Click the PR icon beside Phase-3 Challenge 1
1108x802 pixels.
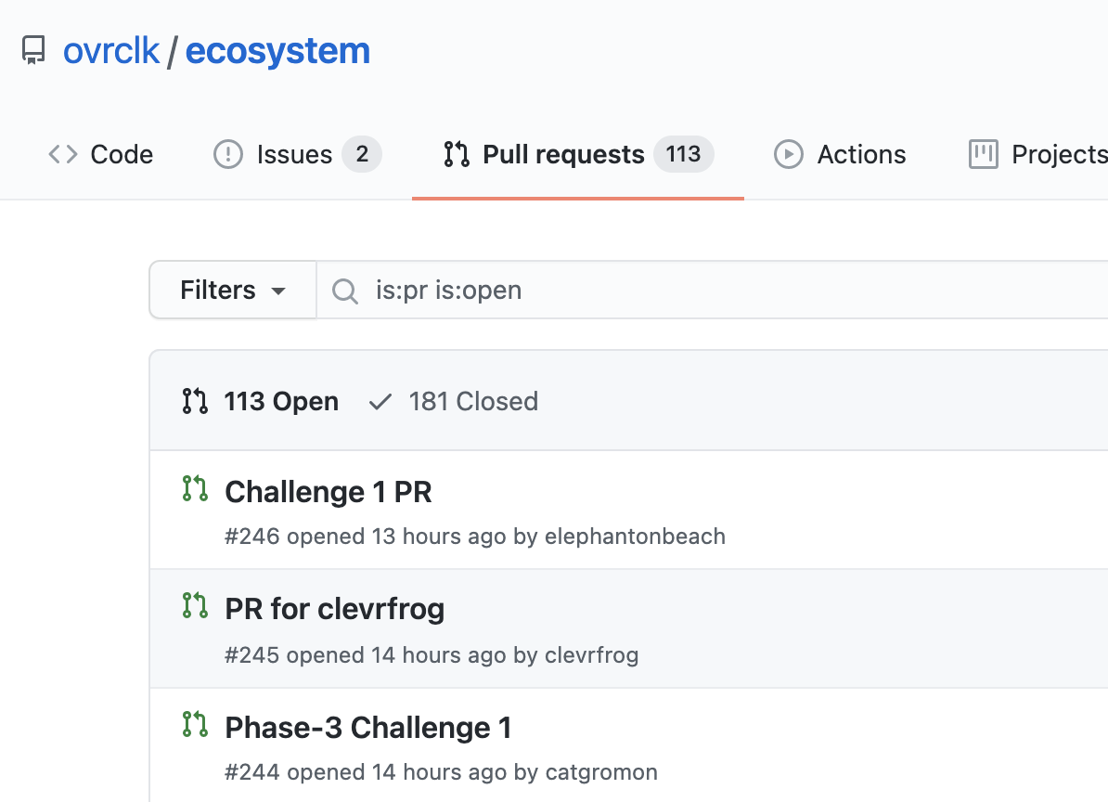click(x=195, y=724)
